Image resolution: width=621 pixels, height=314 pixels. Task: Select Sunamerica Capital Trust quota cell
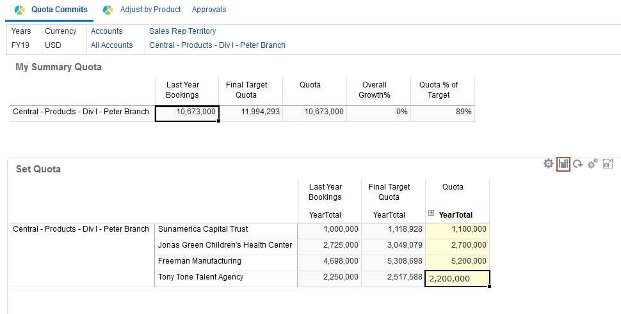click(457, 229)
